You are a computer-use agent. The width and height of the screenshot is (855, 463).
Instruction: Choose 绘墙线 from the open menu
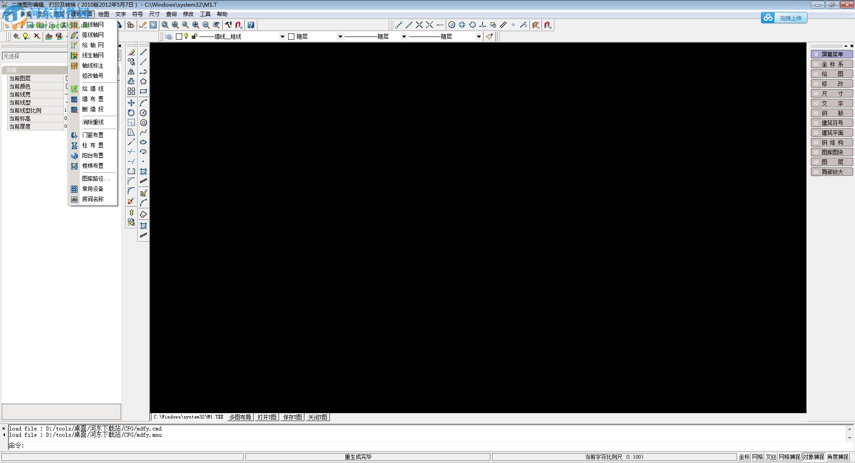pyautogui.click(x=93, y=89)
